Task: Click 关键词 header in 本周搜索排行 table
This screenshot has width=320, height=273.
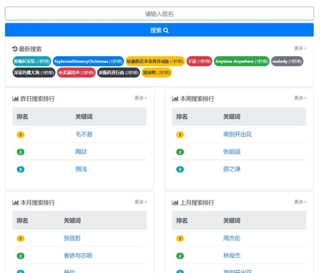Action: click(232, 117)
